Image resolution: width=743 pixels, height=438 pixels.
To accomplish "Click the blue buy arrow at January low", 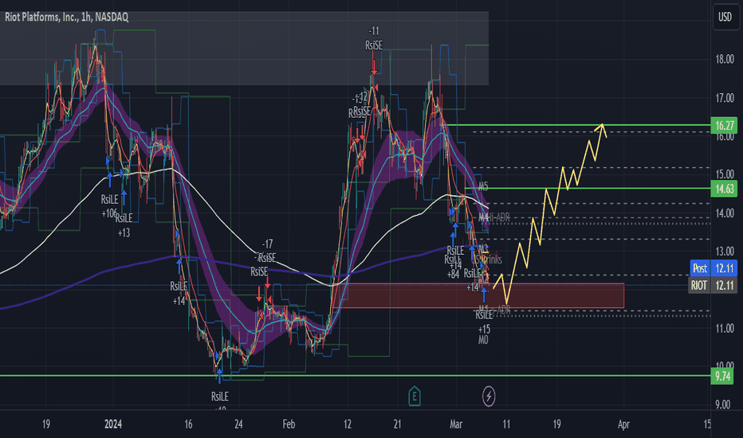I will (x=219, y=376).
